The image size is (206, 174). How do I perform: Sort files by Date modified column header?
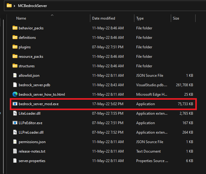click(x=103, y=18)
